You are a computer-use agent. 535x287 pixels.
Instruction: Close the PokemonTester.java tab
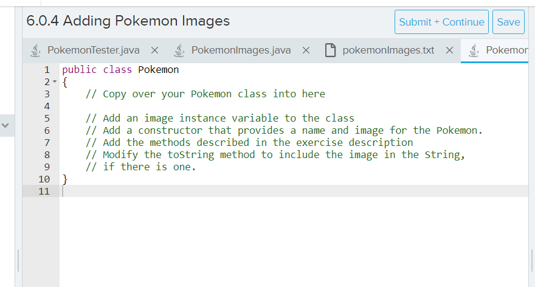click(154, 50)
